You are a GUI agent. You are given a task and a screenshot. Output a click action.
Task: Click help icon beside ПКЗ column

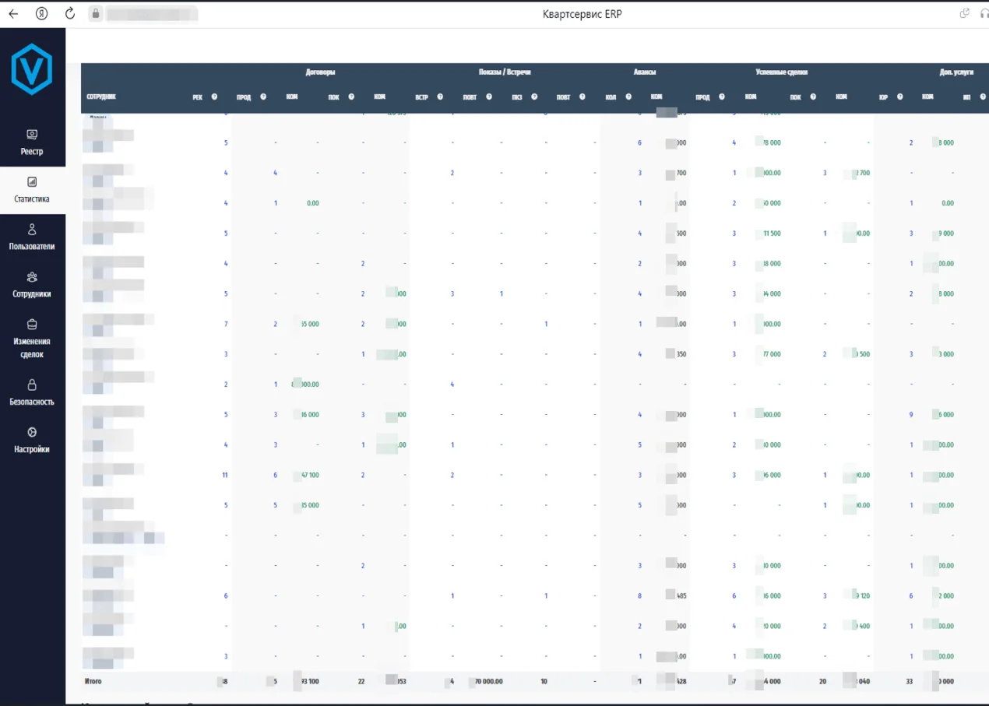534,97
